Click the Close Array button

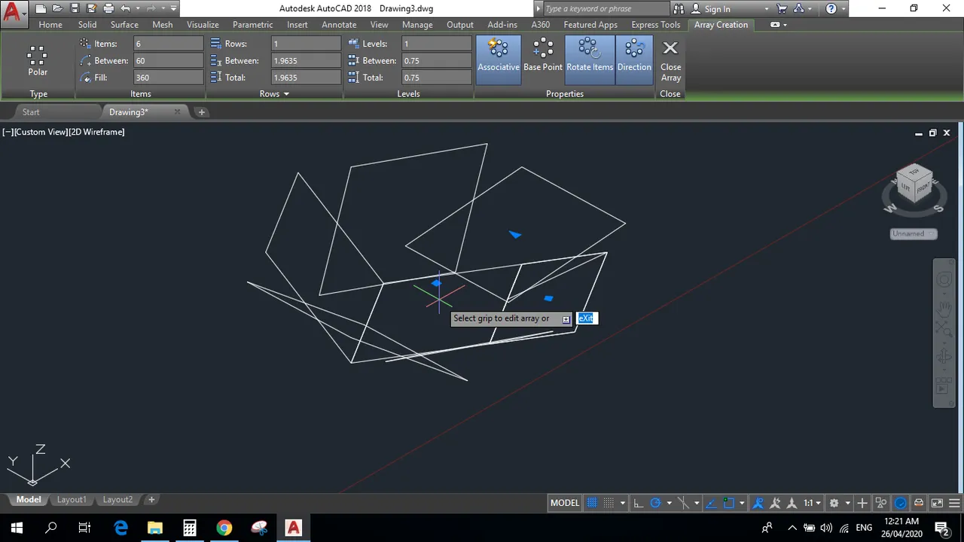coord(670,60)
